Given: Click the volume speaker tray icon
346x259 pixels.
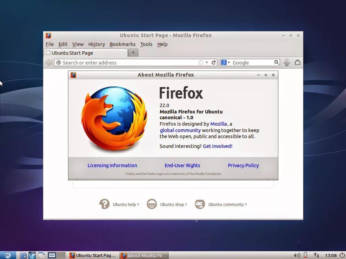Looking at the screenshot, I should [x=297, y=256].
